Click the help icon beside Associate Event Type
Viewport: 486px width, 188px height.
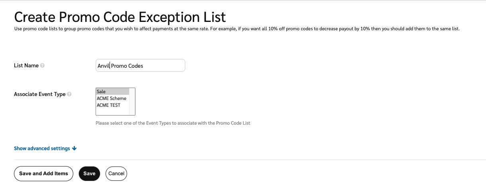pos(69,94)
